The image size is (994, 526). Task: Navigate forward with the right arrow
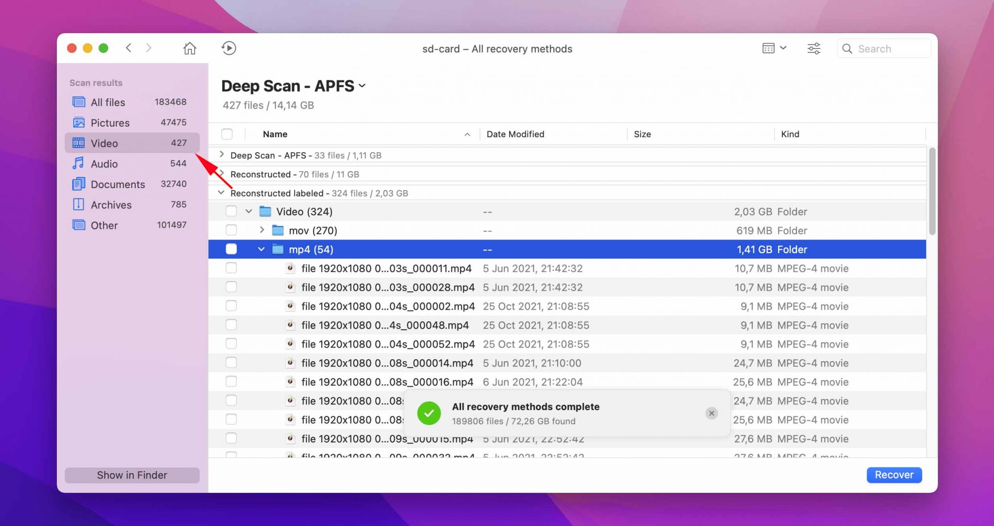[149, 48]
